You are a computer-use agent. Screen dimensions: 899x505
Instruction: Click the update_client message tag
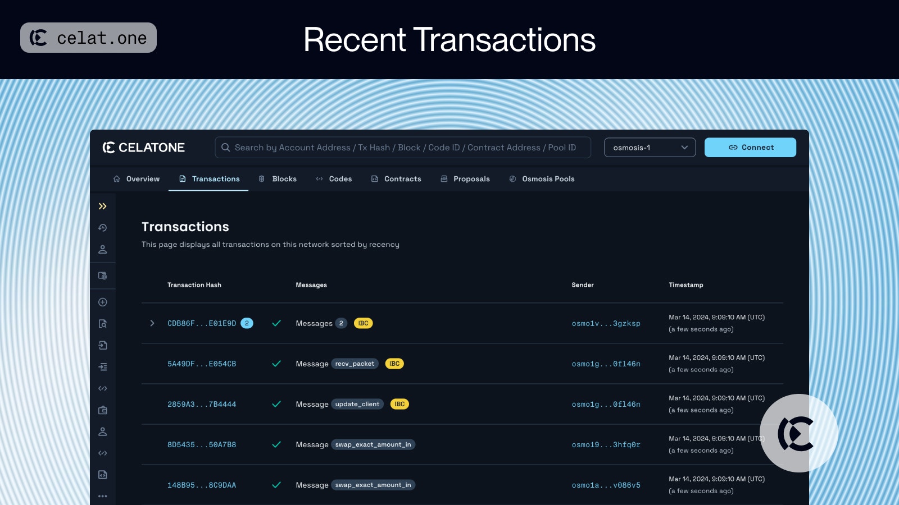click(x=357, y=404)
